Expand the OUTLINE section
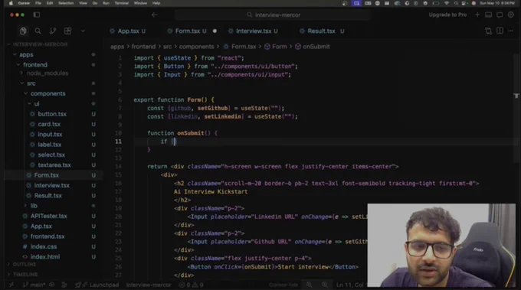 pos(24,265)
